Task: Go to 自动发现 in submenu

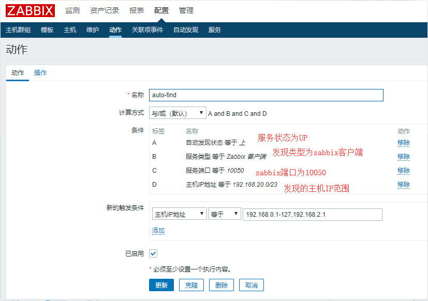Action: tap(185, 30)
